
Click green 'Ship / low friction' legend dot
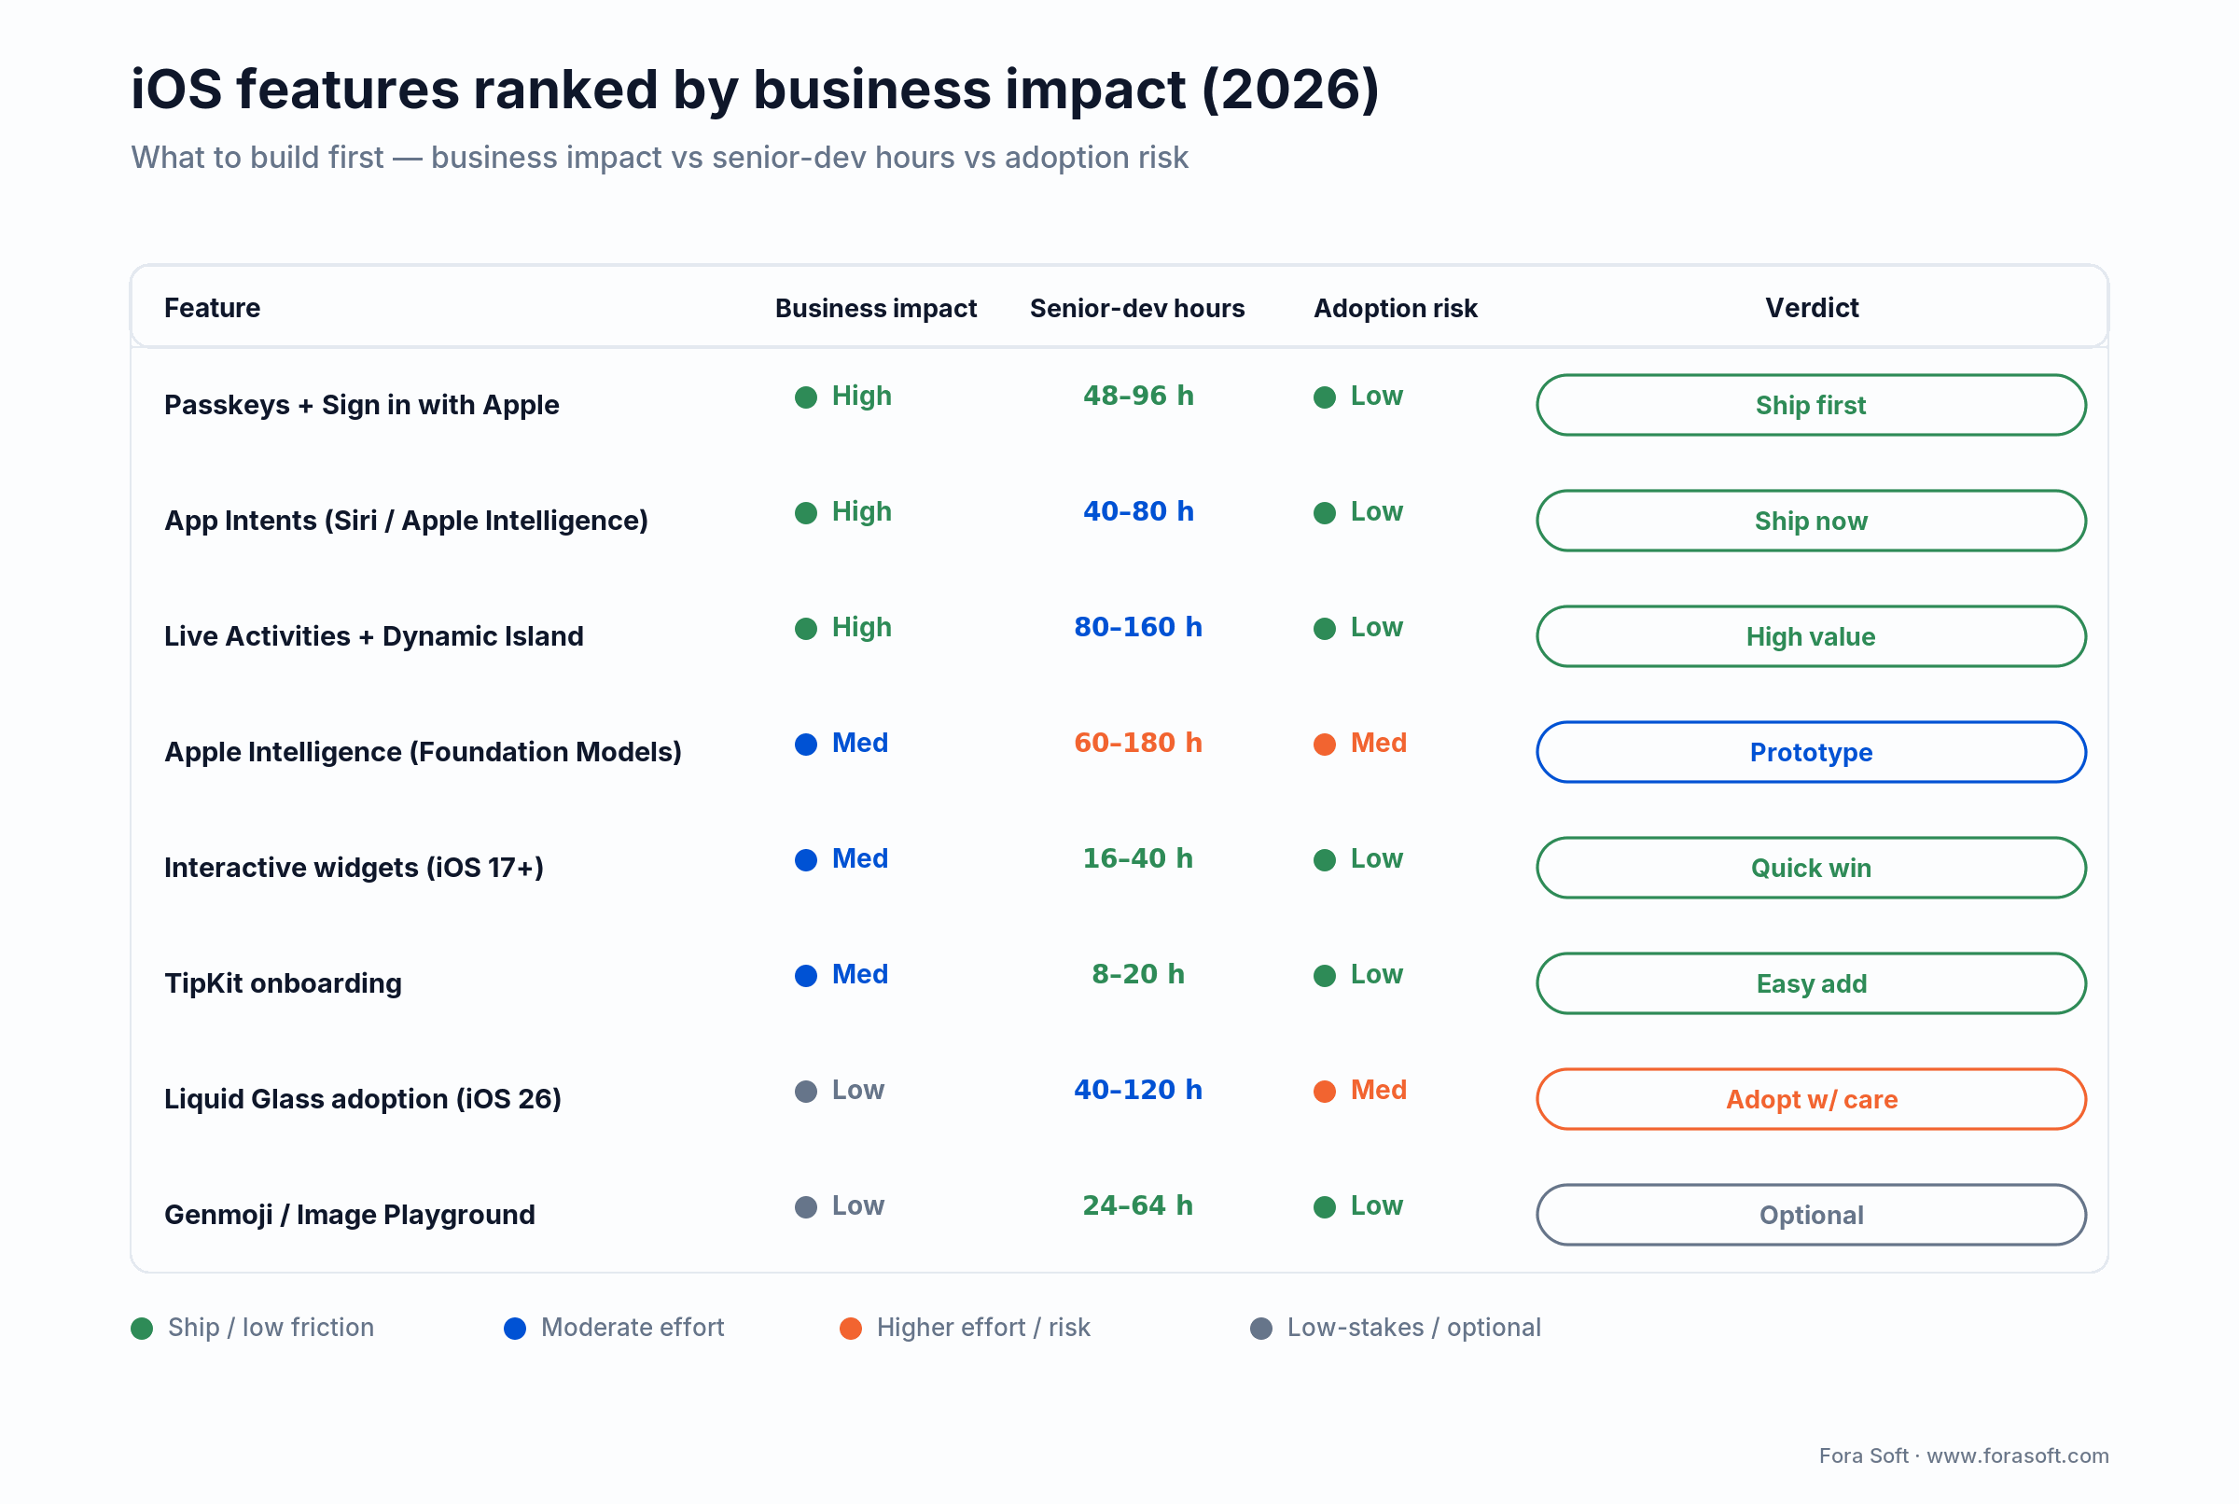tap(142, 1329)
